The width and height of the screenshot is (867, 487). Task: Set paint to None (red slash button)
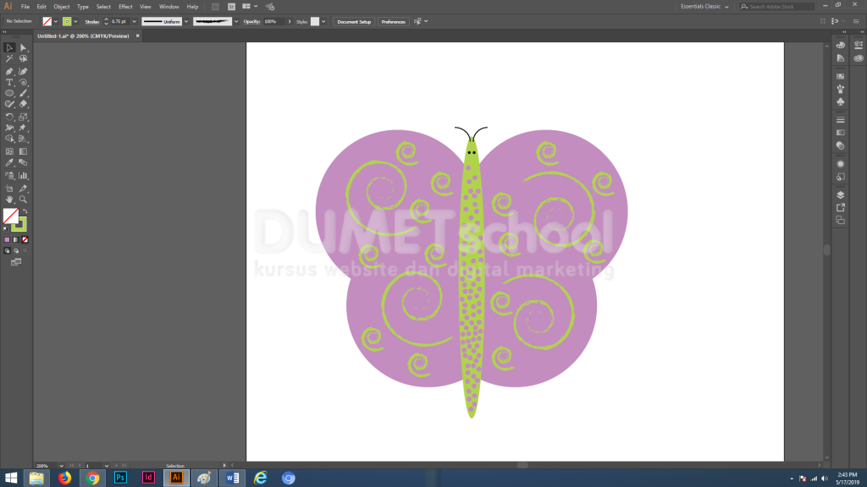tap(25, 239)
